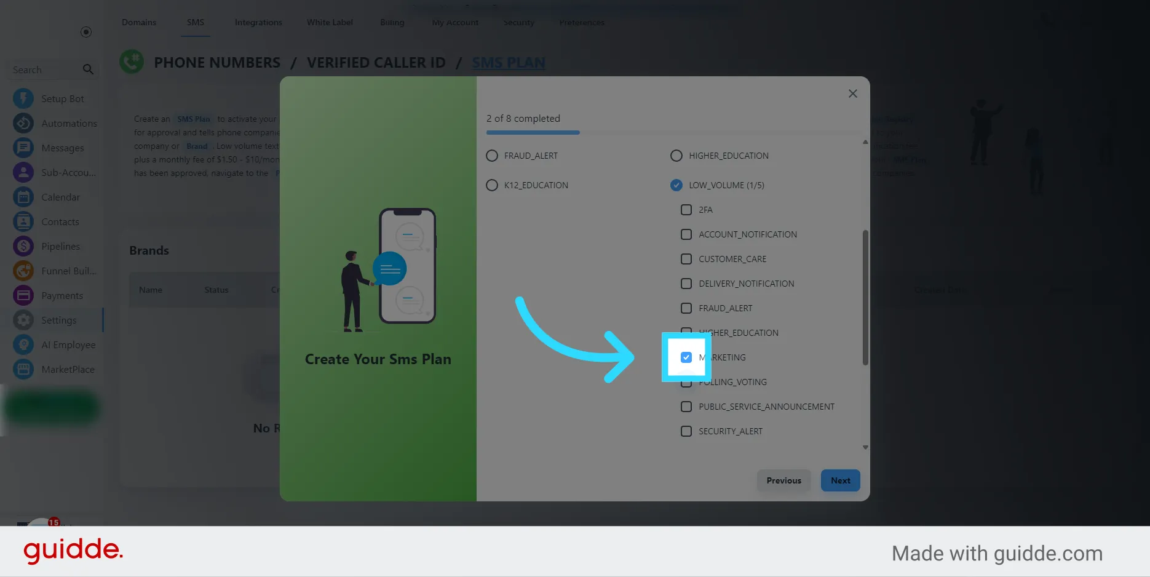This screenshot has width=1150, height=577.
Task: Open Messages sidebar icon
Action: (x=23, y=148)
